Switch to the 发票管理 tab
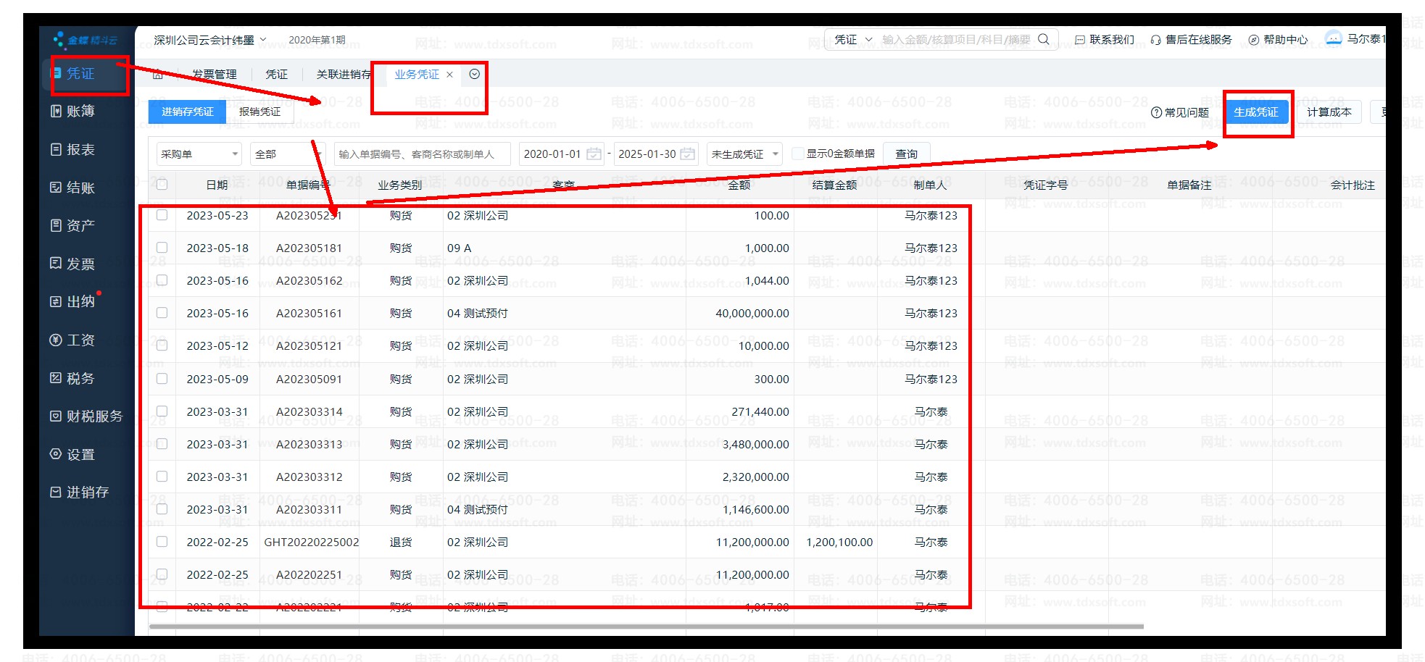The height and width of the screenshot is (662, 1425). (x=214, y=75)
